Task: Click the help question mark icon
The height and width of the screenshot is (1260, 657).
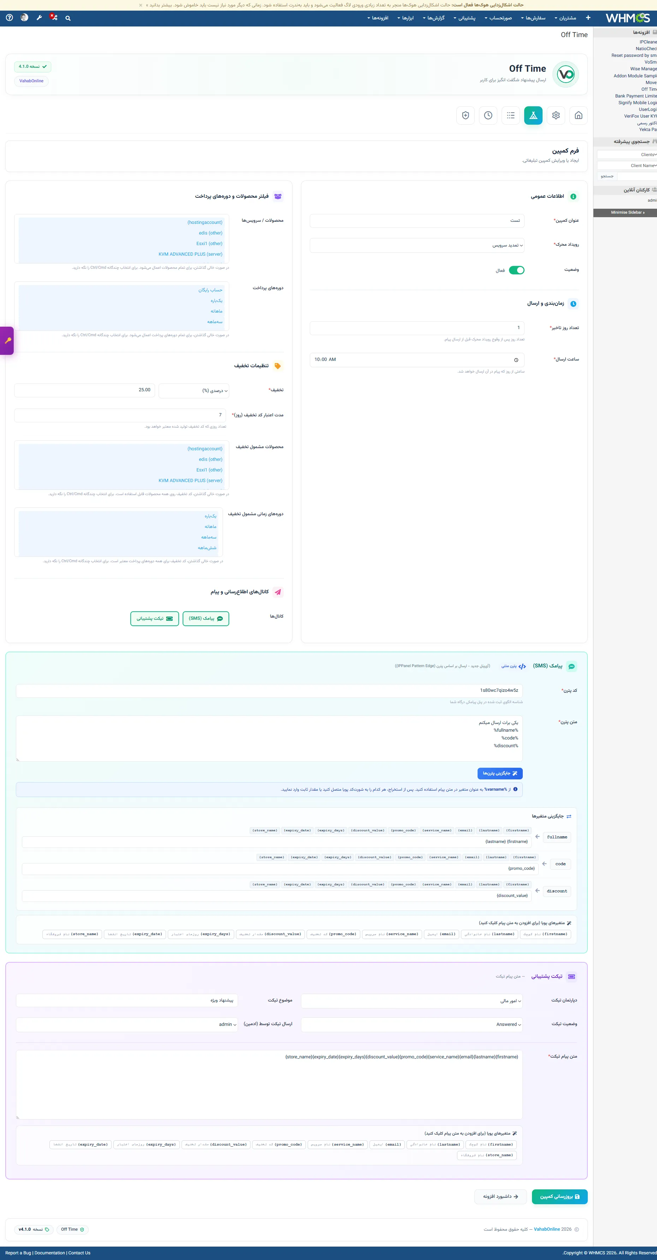Action: [9, 18]
